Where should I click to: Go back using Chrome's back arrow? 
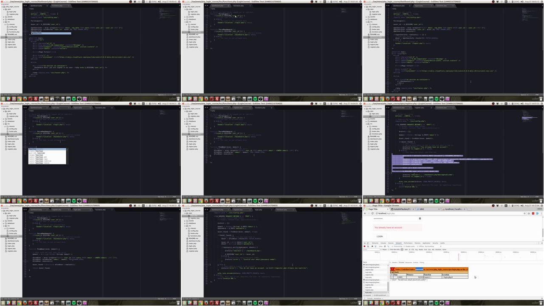[x=365, y=213]
